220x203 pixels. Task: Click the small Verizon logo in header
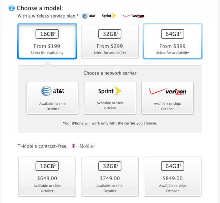[133, 16]
